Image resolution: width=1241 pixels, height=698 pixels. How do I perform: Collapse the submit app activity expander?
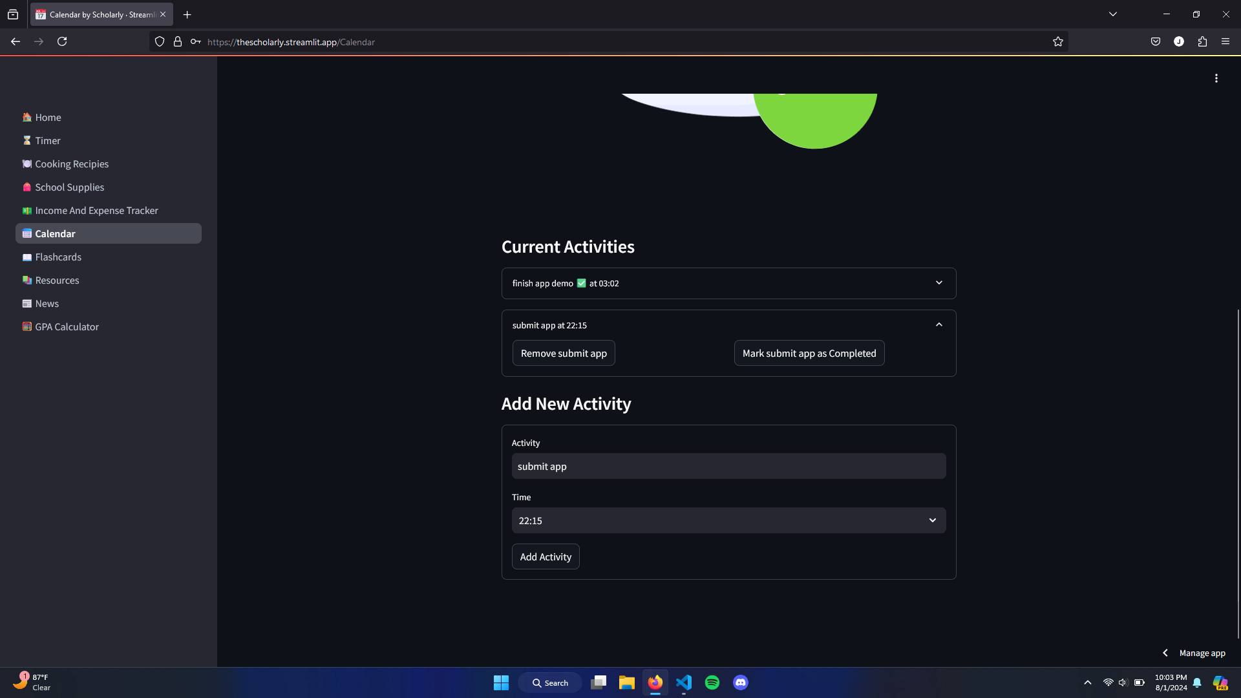point(939,325)
